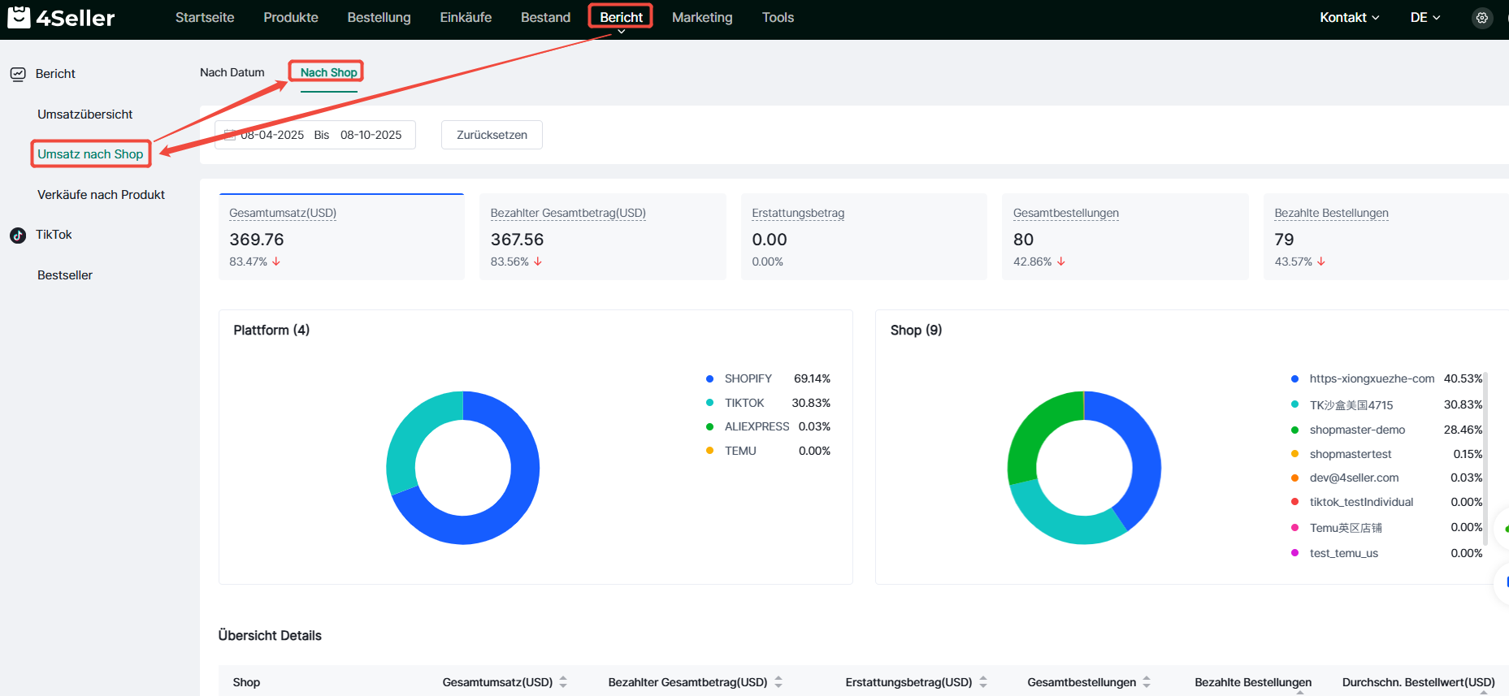Open the Einkäufe menu
Viewport: 1509px width, 696px height.
pyautogui.click(x=466, y=17)
